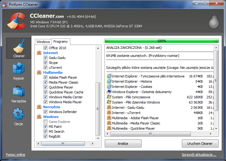Open the Rejestr registry section
226x161 pixels.
[19, 71]
